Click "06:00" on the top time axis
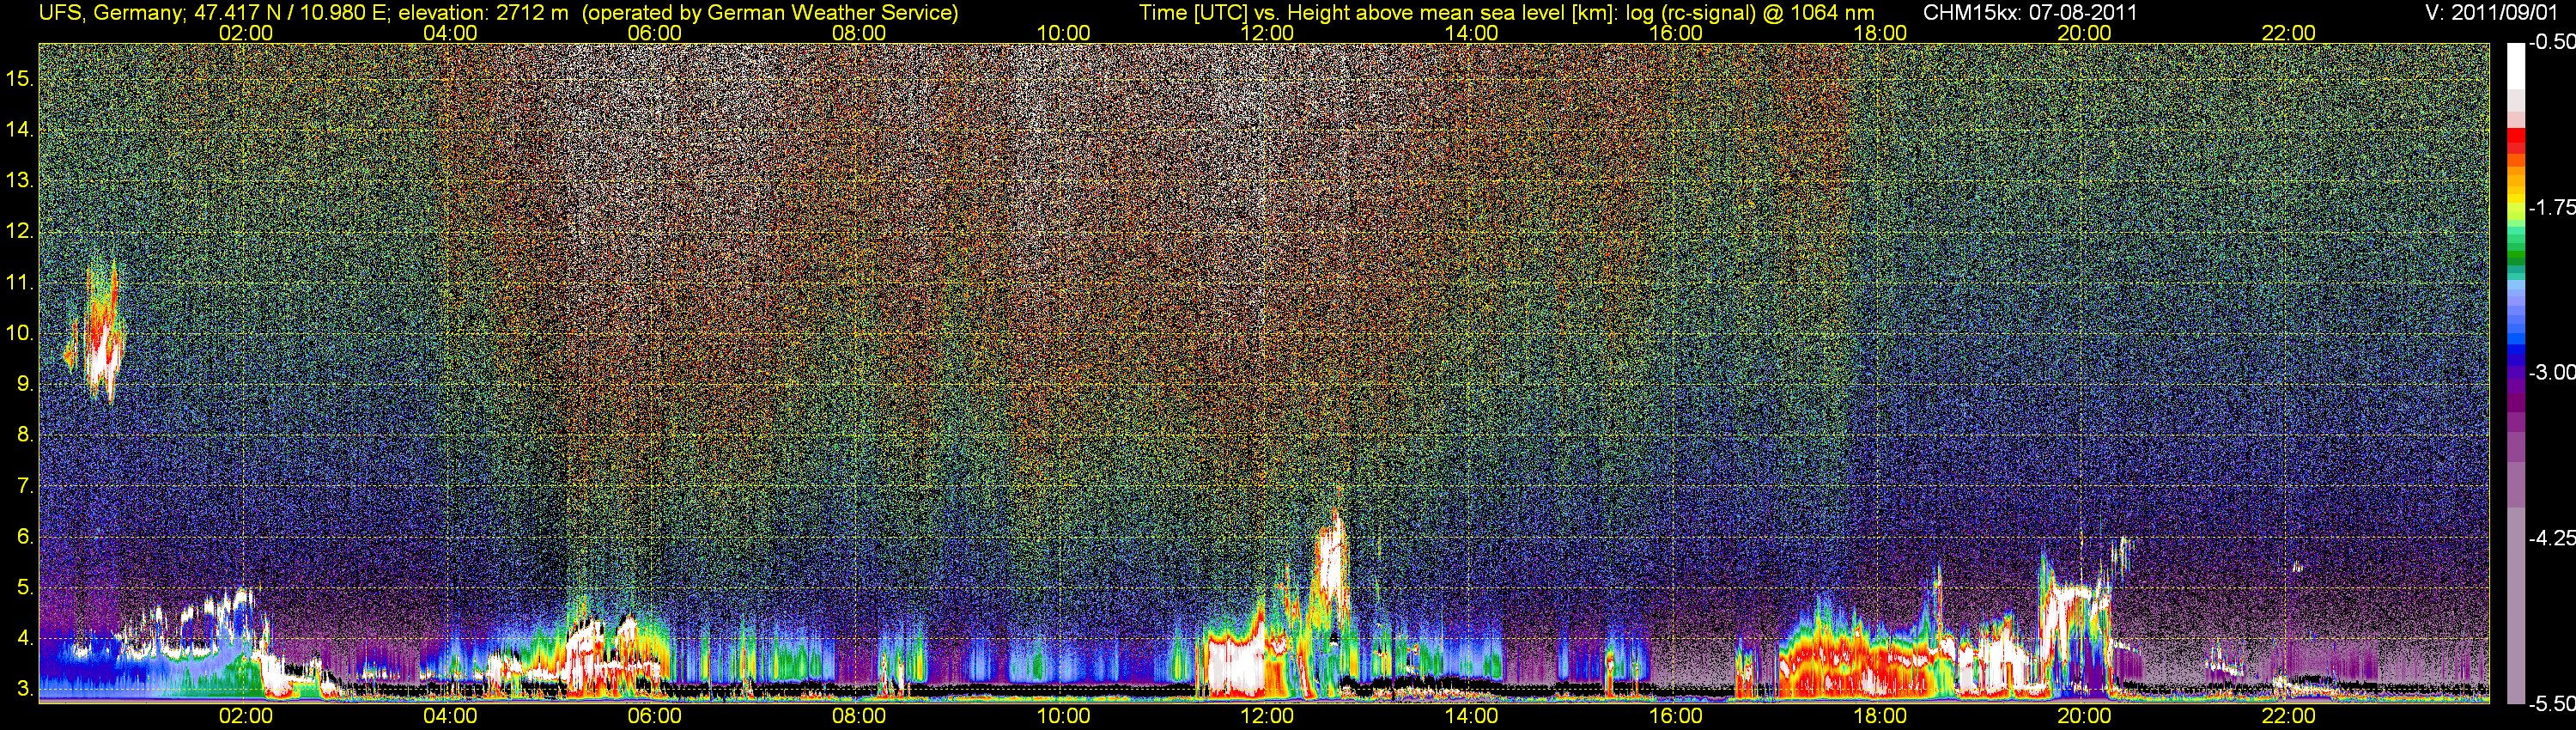The height and width of the screenshot is (730, 2576). pyautogui.click(x=655, y=33)
